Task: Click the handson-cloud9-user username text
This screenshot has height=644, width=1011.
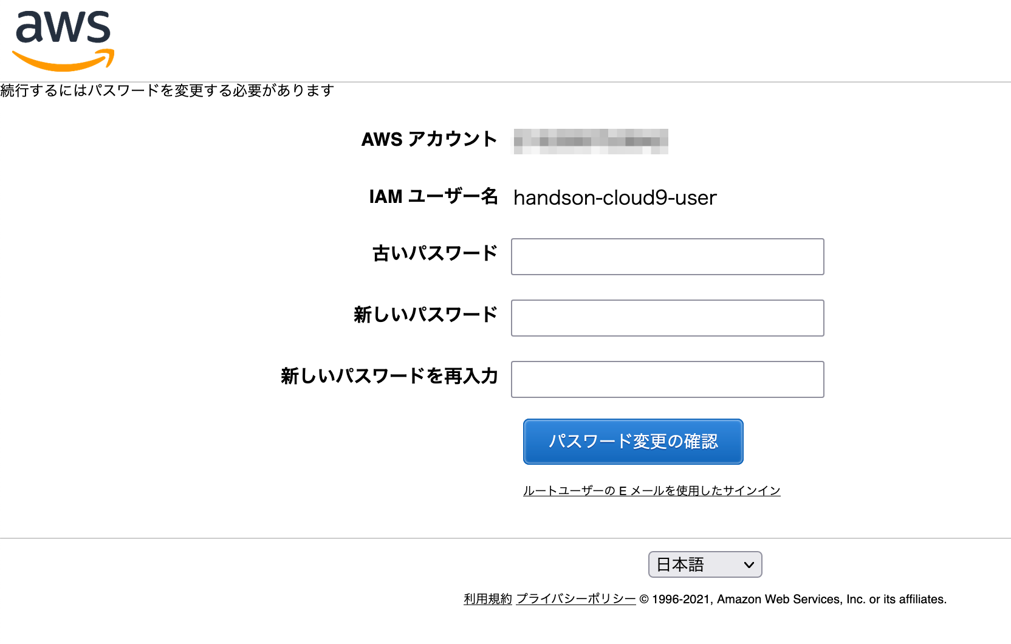Action: [615, 197]
